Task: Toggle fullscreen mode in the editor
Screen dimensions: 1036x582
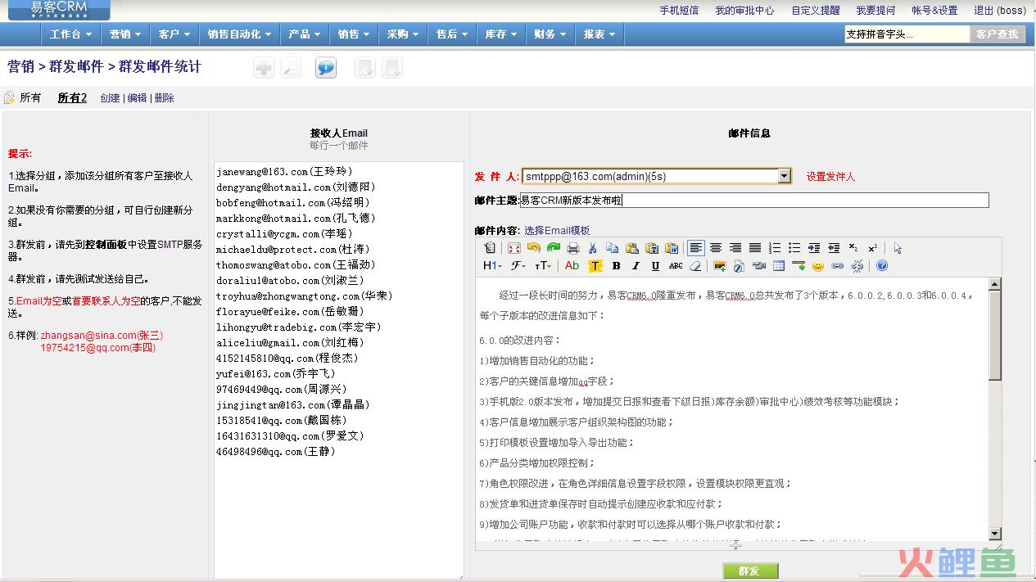Action: [x=514, y=247]
